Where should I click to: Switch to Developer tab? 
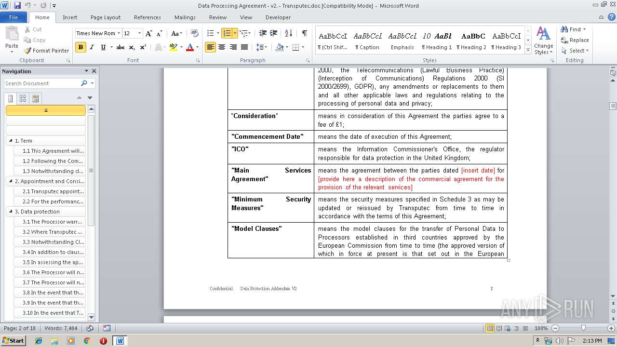tap(278, 17)
